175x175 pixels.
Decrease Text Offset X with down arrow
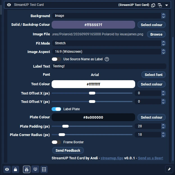click(x=163, y=95)
